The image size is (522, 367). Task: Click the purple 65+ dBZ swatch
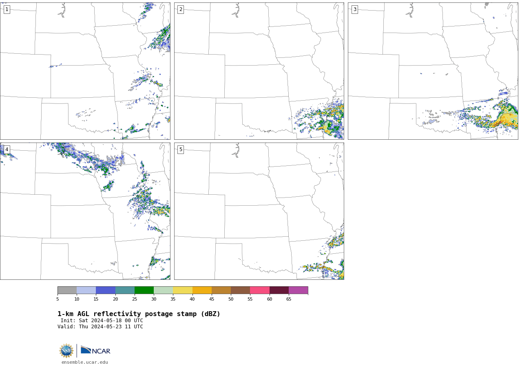click(298, 290)
